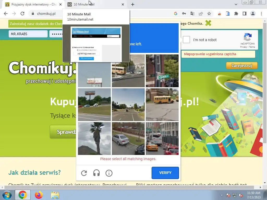Viewport: 267px width, 200px height.
Task: Open a new browser tab
Action: (133, 4)
